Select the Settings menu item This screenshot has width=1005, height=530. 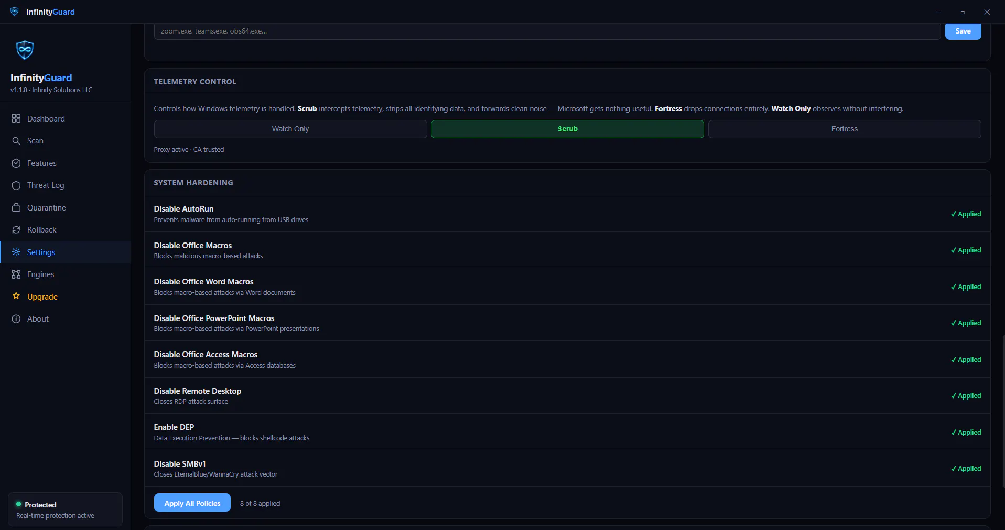66,252
